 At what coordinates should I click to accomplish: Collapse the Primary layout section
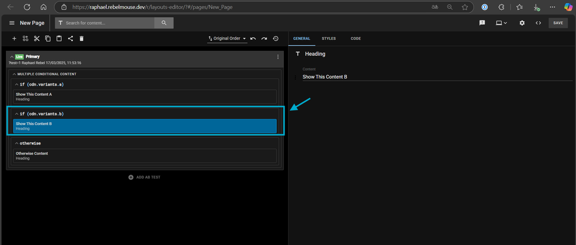coord(12,57)
